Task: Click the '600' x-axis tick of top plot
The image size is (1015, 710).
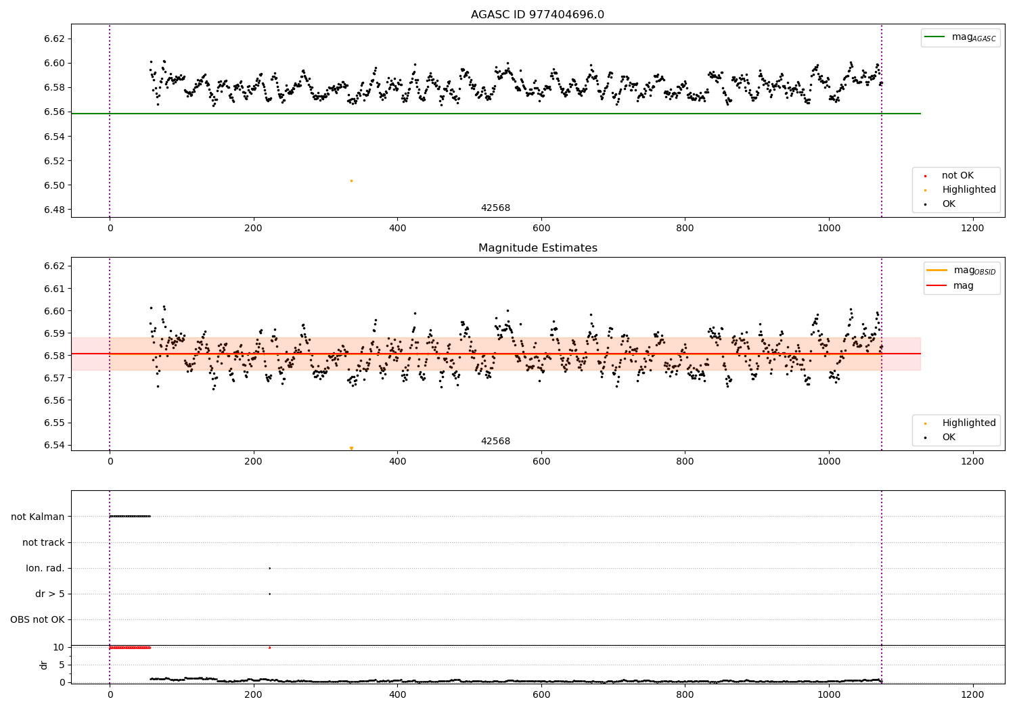Action: (x=541, y=229)
